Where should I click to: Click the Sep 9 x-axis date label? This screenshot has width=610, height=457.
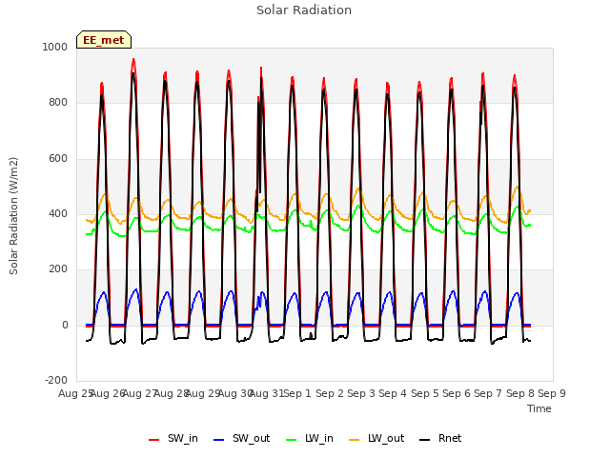pyautogui.click(x=552, y=393)
